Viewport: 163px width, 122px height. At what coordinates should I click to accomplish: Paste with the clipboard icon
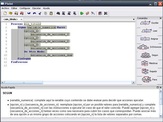(51, 13)
